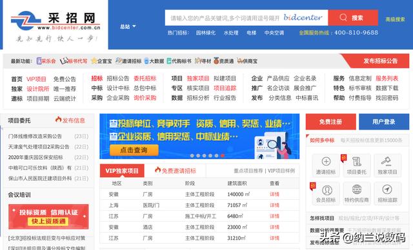Click the 项目委托 scroll icon
413x250 pixels.
357,161
